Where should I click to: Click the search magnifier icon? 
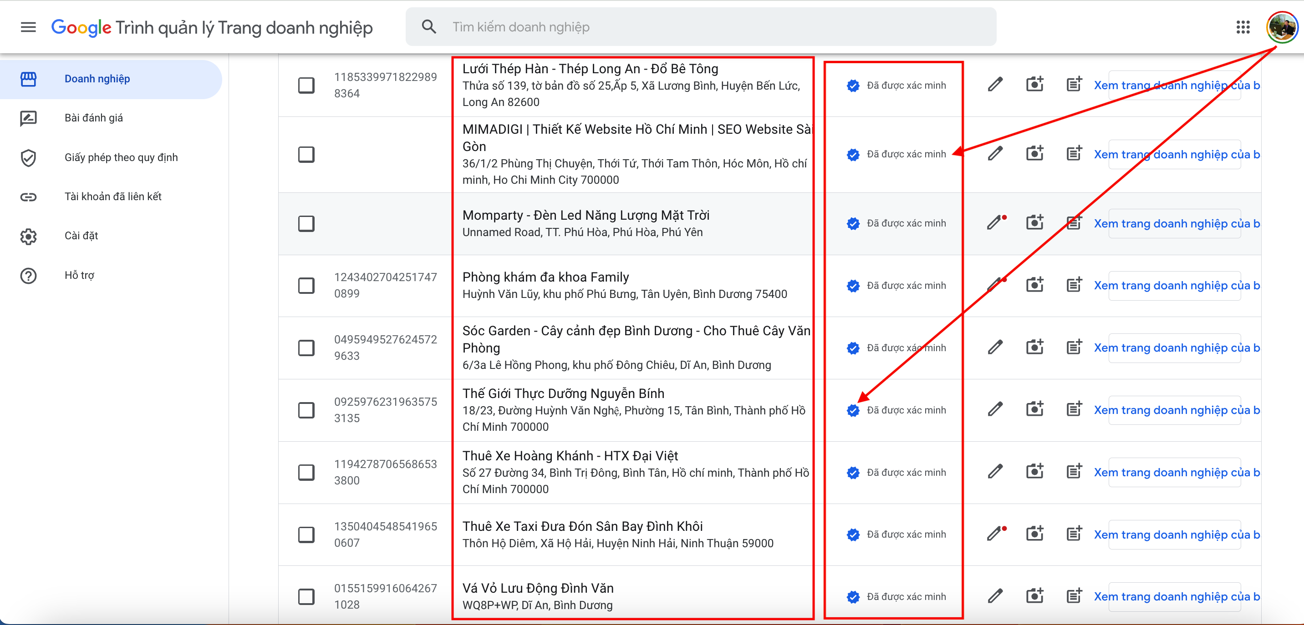pos(429,27)
